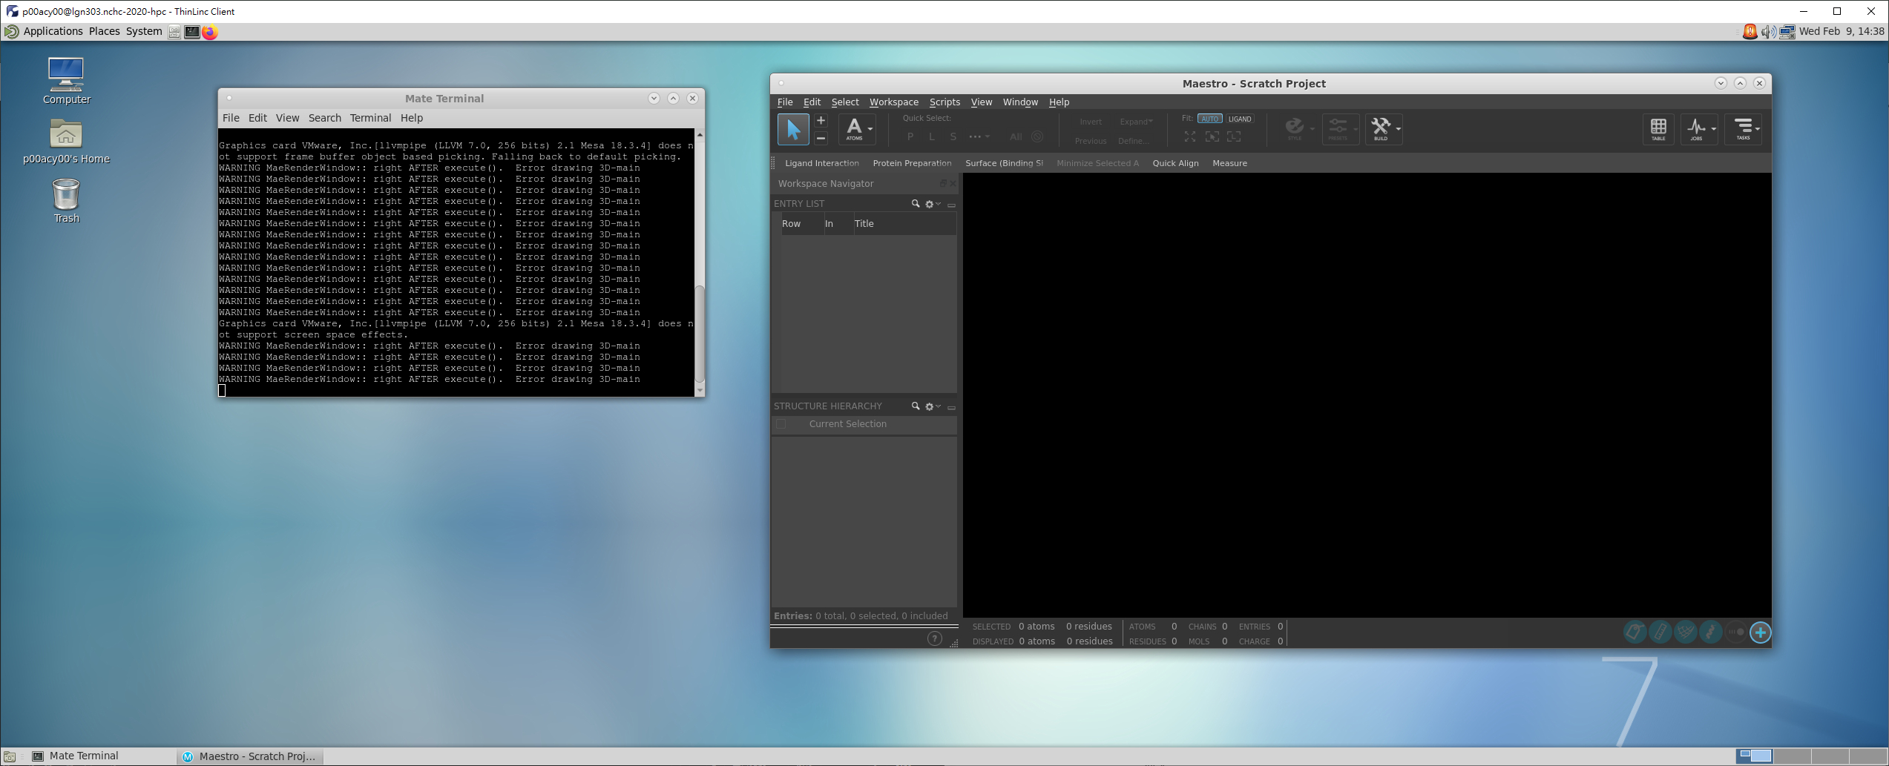Click Quick Select ligand L icon
Viewport: 1889px width, 766px height.
tap(932, 136)
